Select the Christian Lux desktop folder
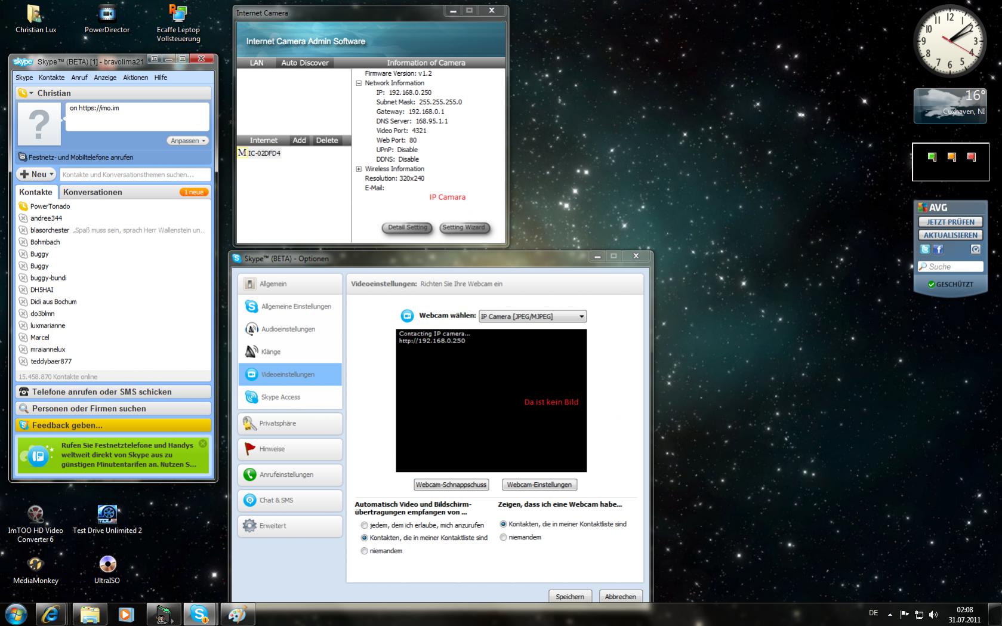This screenshot has width=1002, height=626. coord(36,18)
